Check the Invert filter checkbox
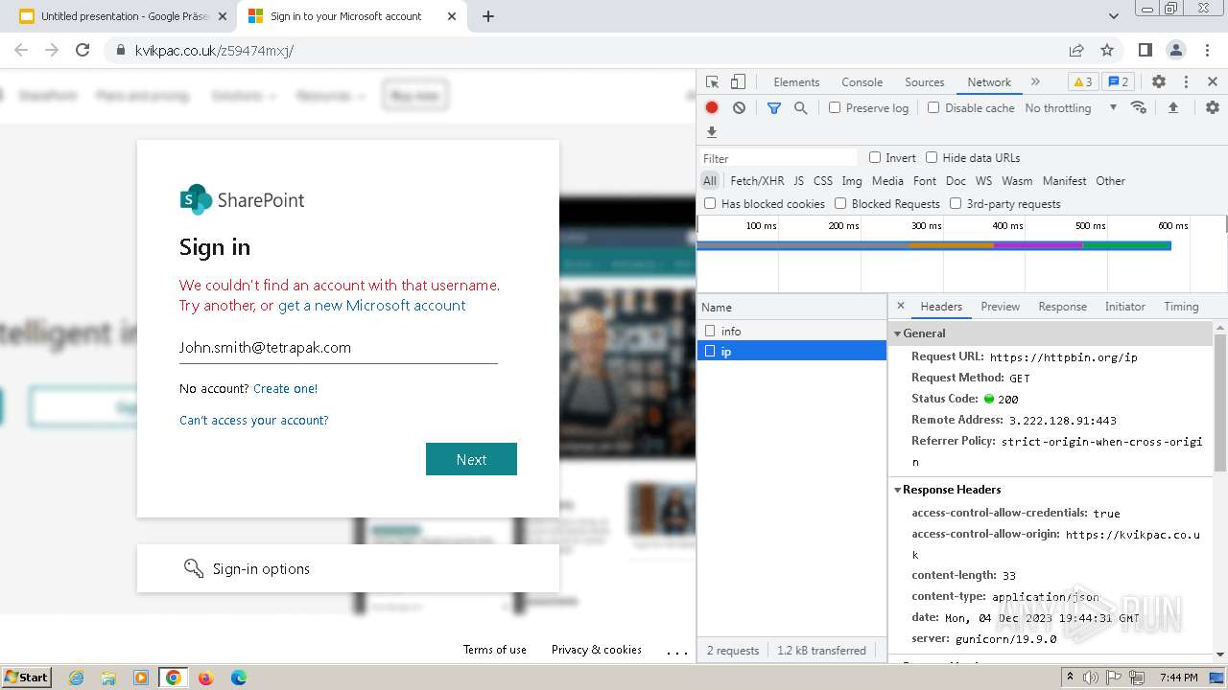Image resolution: width=1228 pixels, height=690 pixels. coord(875,157)
